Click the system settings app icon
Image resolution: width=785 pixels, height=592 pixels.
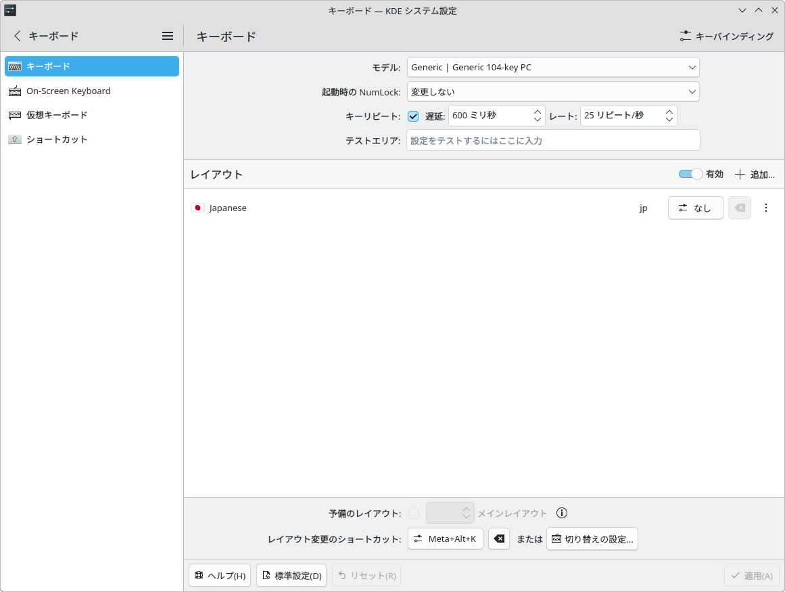[x=10, y=10]
